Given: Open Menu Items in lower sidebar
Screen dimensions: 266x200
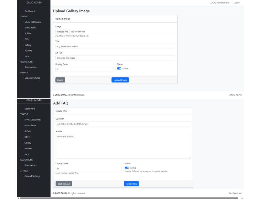Looking at the screenshot, I should pos(30,125).
